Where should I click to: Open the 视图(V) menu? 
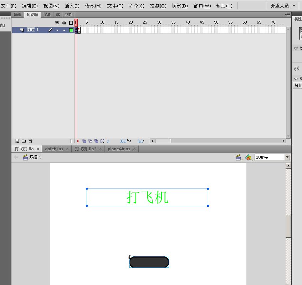pos(51,6)
